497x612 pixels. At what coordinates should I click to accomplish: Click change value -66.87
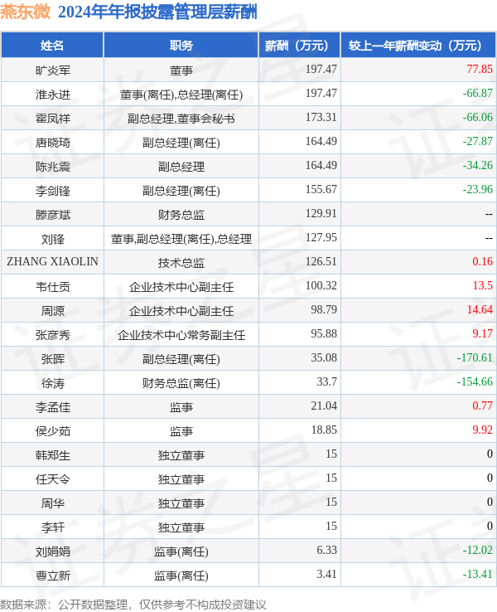point(477,93)
